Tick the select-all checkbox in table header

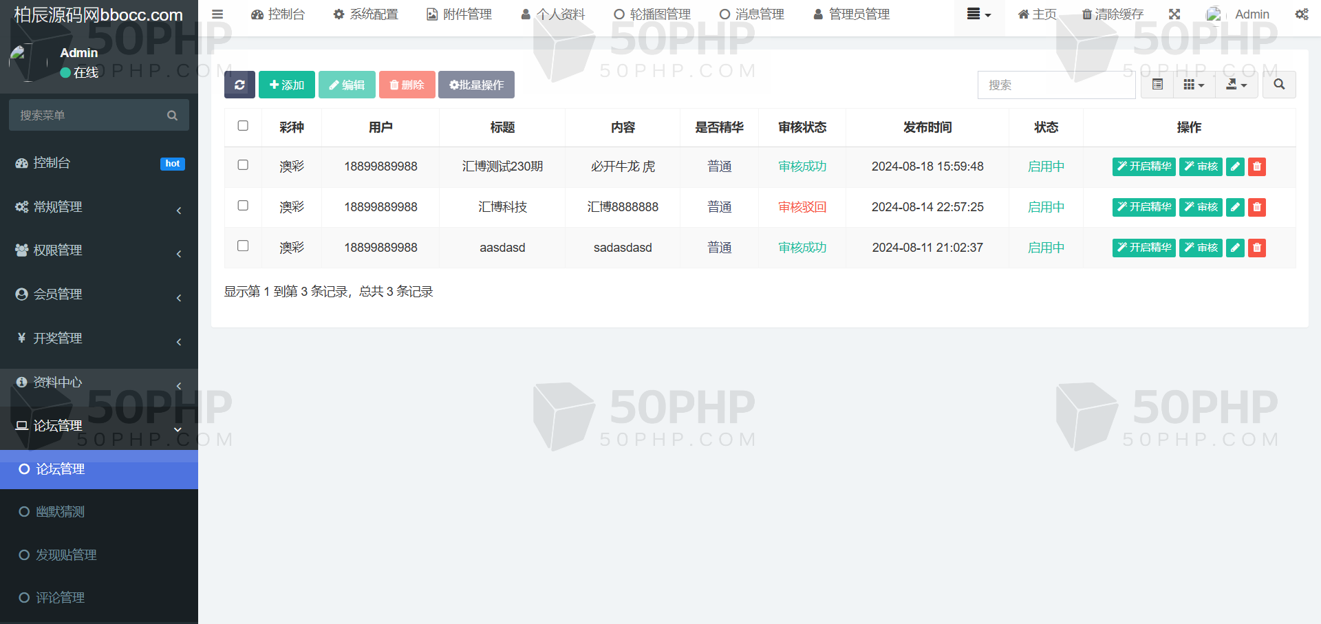243,126
